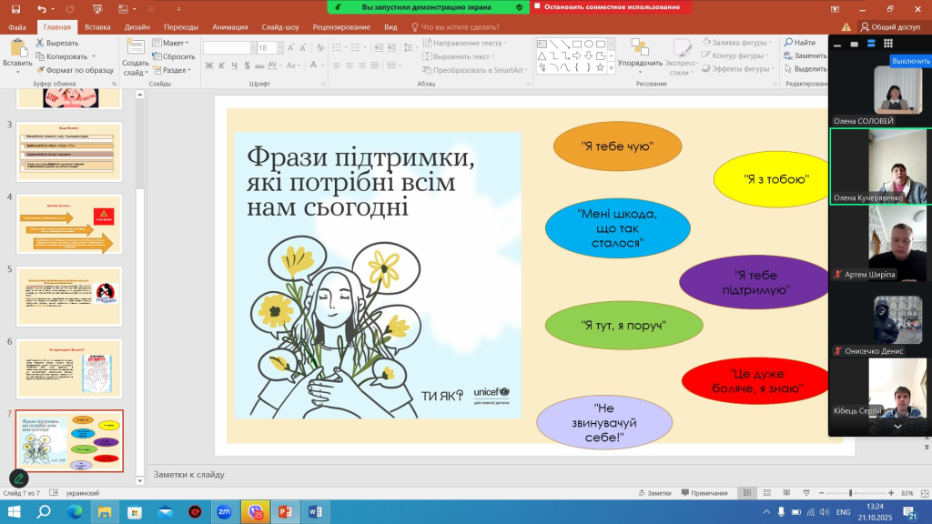
Task: Click the Select (Выделить) command
Action: coord(805,68)
